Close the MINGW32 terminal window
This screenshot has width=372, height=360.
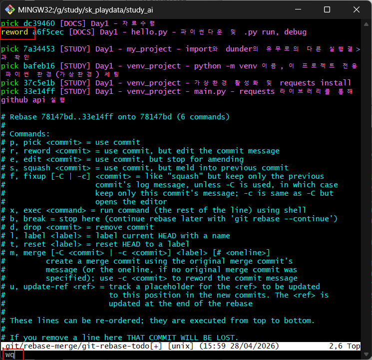[357, 9]
